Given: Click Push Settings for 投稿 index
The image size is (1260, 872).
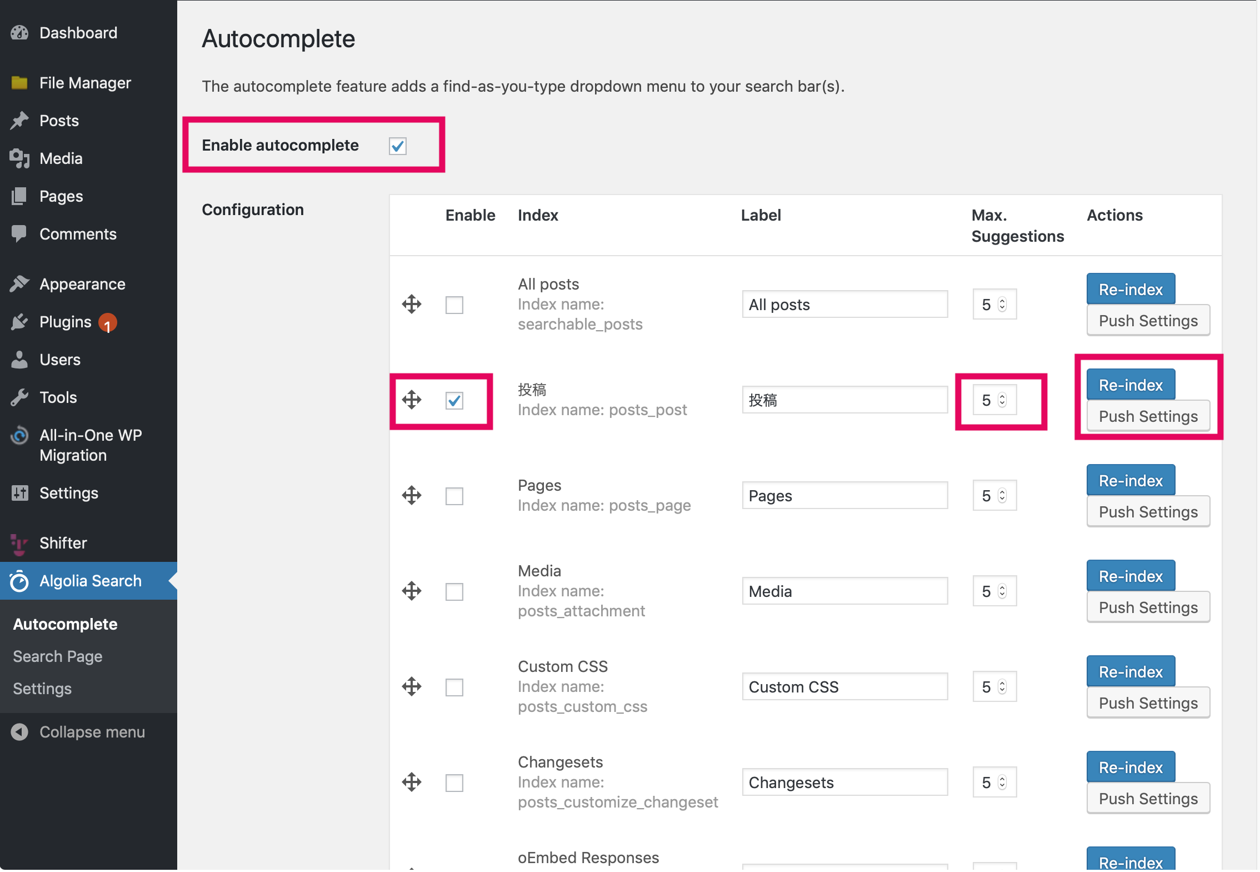Looking at the screenshot, I should tap(1148, 416).
